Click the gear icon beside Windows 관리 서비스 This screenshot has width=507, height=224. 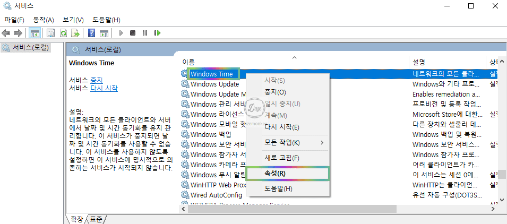[x=185, y=104]
